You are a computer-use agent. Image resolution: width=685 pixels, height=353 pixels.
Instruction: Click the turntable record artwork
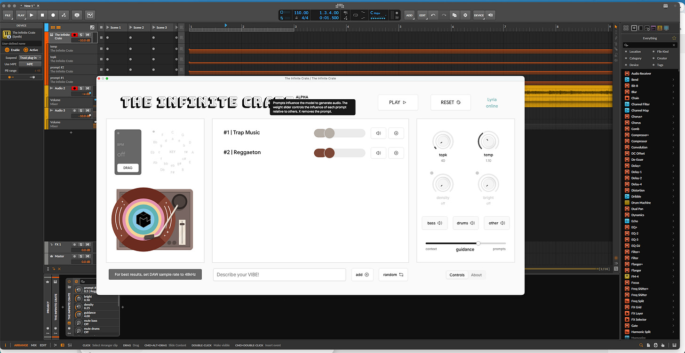(143, 220)
